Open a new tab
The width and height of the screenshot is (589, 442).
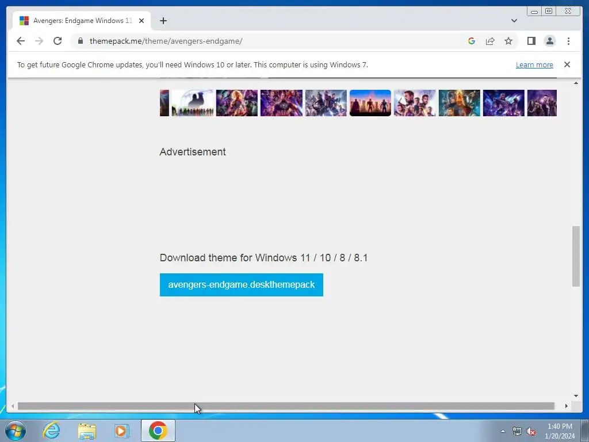(163, 21)
